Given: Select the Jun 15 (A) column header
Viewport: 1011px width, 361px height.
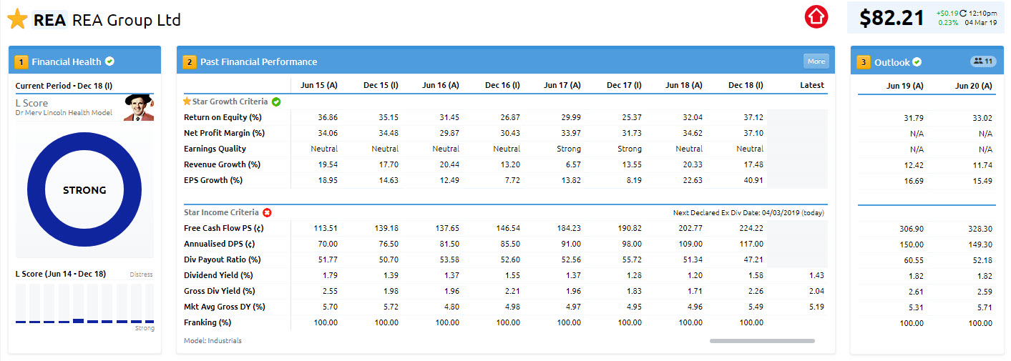Looking at the screenshot, I should [x=318, y=85].
